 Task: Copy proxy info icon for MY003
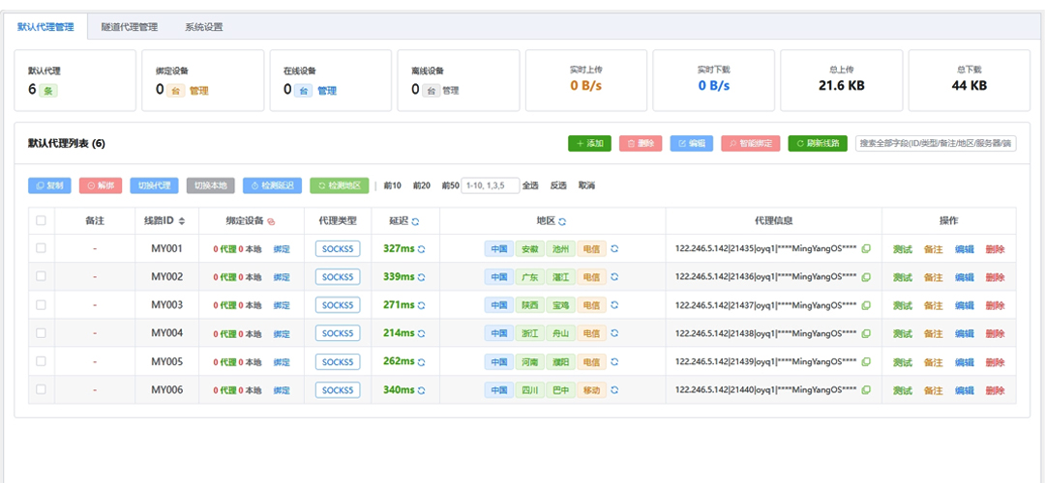pyautogui.click(x=866, y=305)
